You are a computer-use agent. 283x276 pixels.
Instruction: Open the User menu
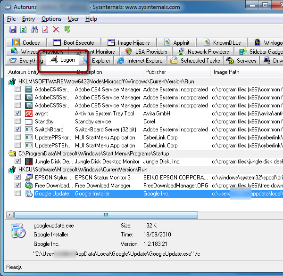[73, 19]
